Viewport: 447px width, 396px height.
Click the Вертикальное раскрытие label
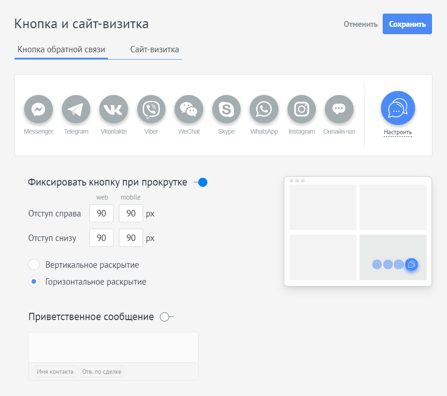pos(92,265)
